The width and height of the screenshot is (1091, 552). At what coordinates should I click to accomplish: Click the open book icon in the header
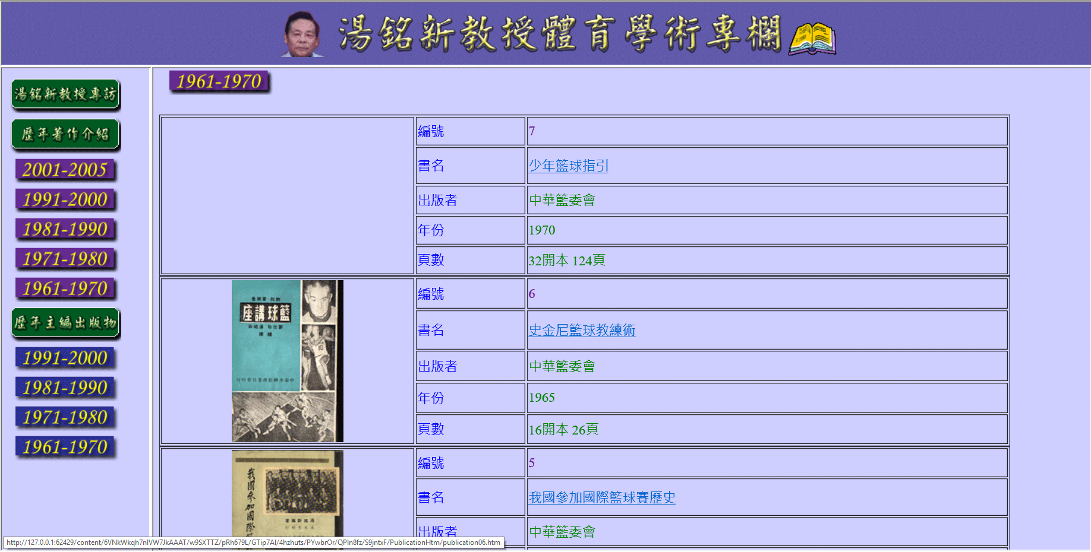(x=812, y=39)
